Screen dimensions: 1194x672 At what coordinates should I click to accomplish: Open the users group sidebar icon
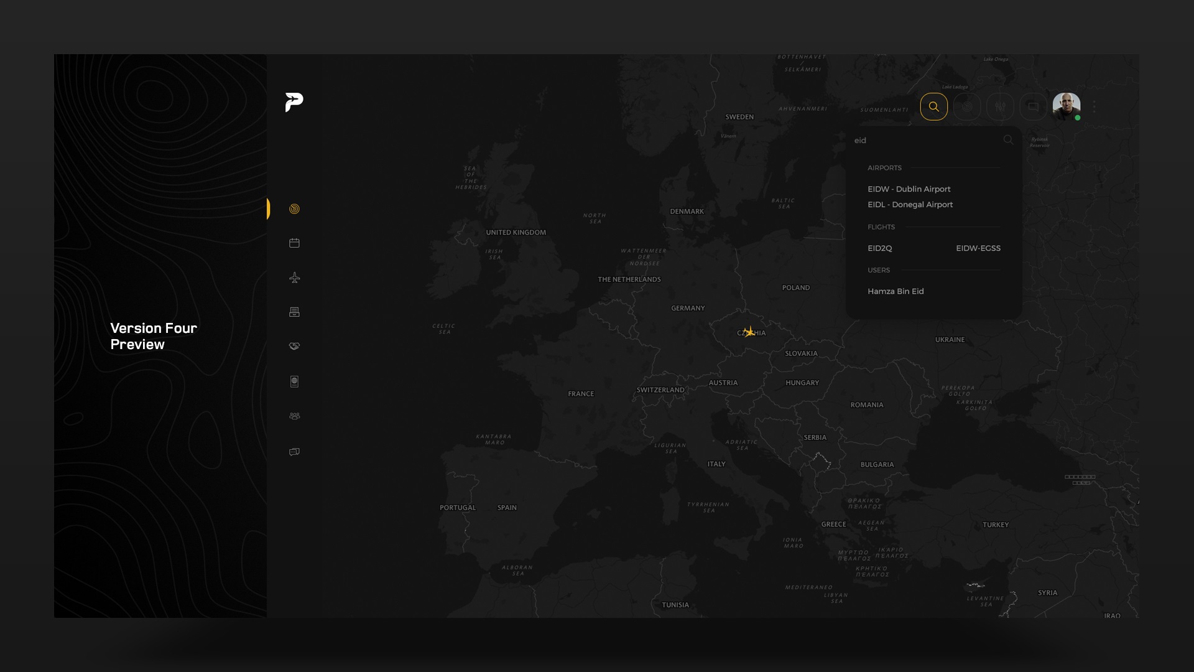(294, 416)
